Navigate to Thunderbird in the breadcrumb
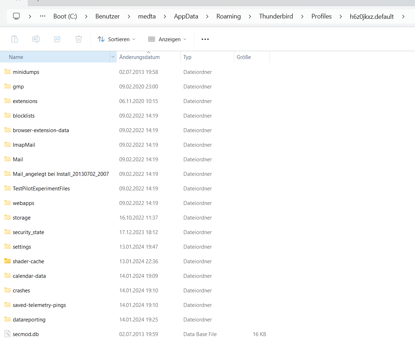The width and height of the screenshot is (415, 346). coord(276,16)
